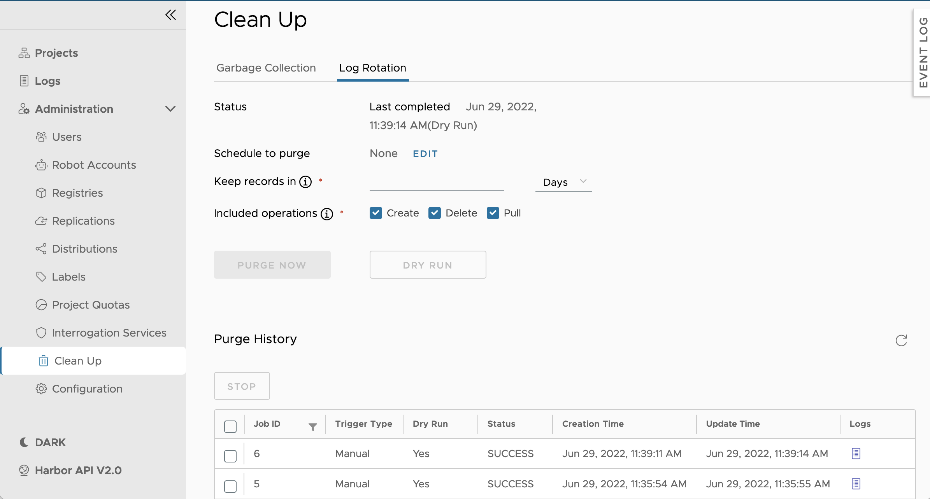Click the PURGE NOW button
Image resolution: width=930 pixels, height=499 pixels.
272,265
